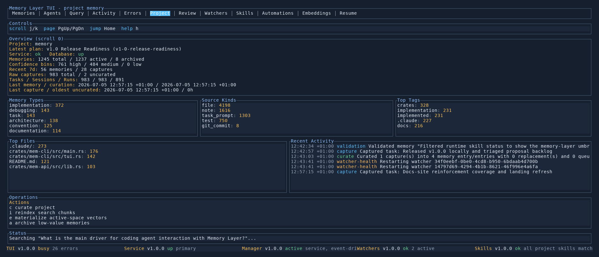The image size is (599, 257).
Task: Click the 'help h' control hint
Action: (130, 28)
